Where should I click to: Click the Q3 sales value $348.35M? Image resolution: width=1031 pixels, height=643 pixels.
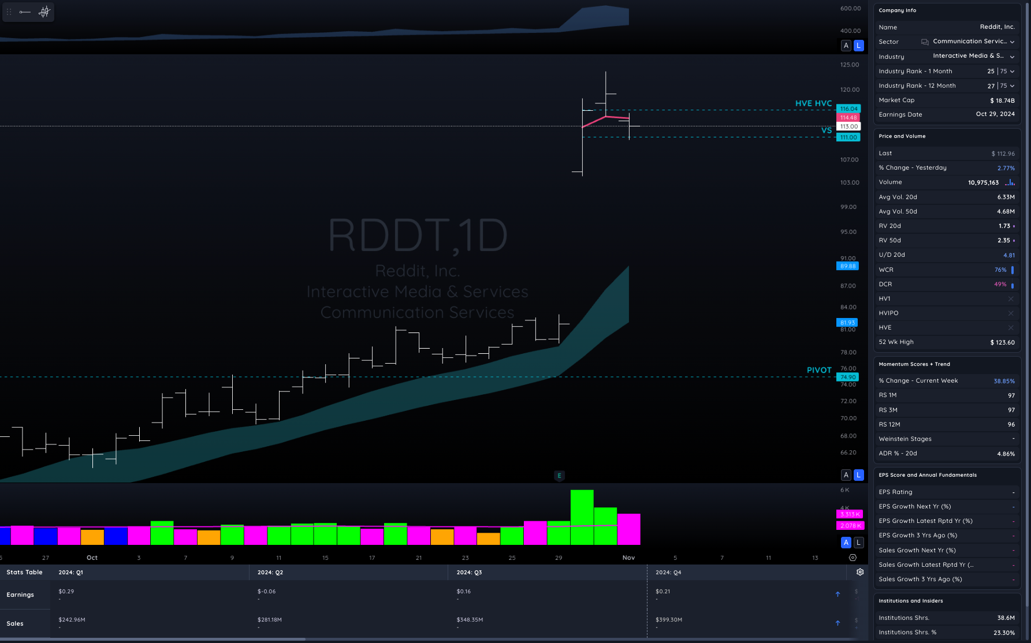[x=470, y=620]
